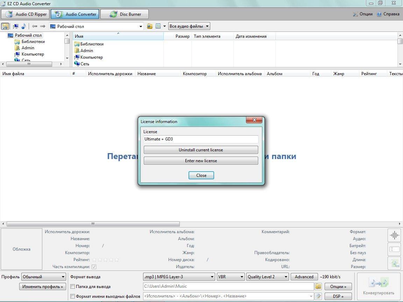Sort by Исполнитель дорожки column header

(x=110, y=74)
